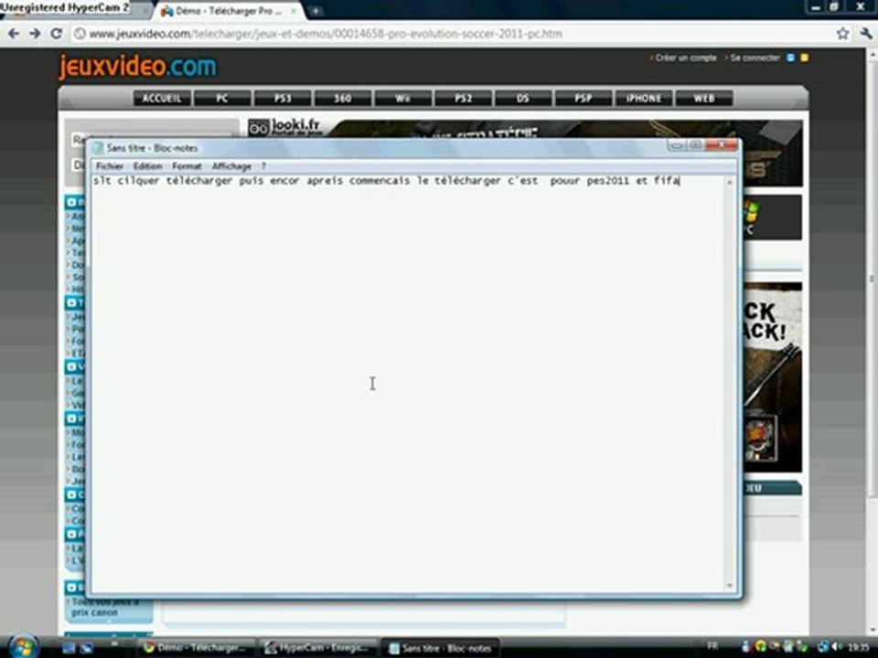The width and height of the screenshot is (878, 658).
Task: Click the FR language indicator
Action: point(712,646)
